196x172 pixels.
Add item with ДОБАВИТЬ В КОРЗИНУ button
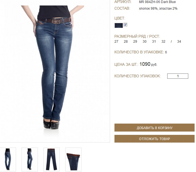[154, 128]
